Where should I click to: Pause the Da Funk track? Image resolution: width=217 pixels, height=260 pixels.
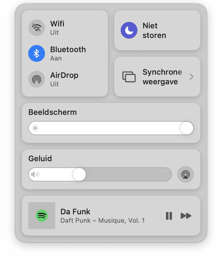click(169, 216)
